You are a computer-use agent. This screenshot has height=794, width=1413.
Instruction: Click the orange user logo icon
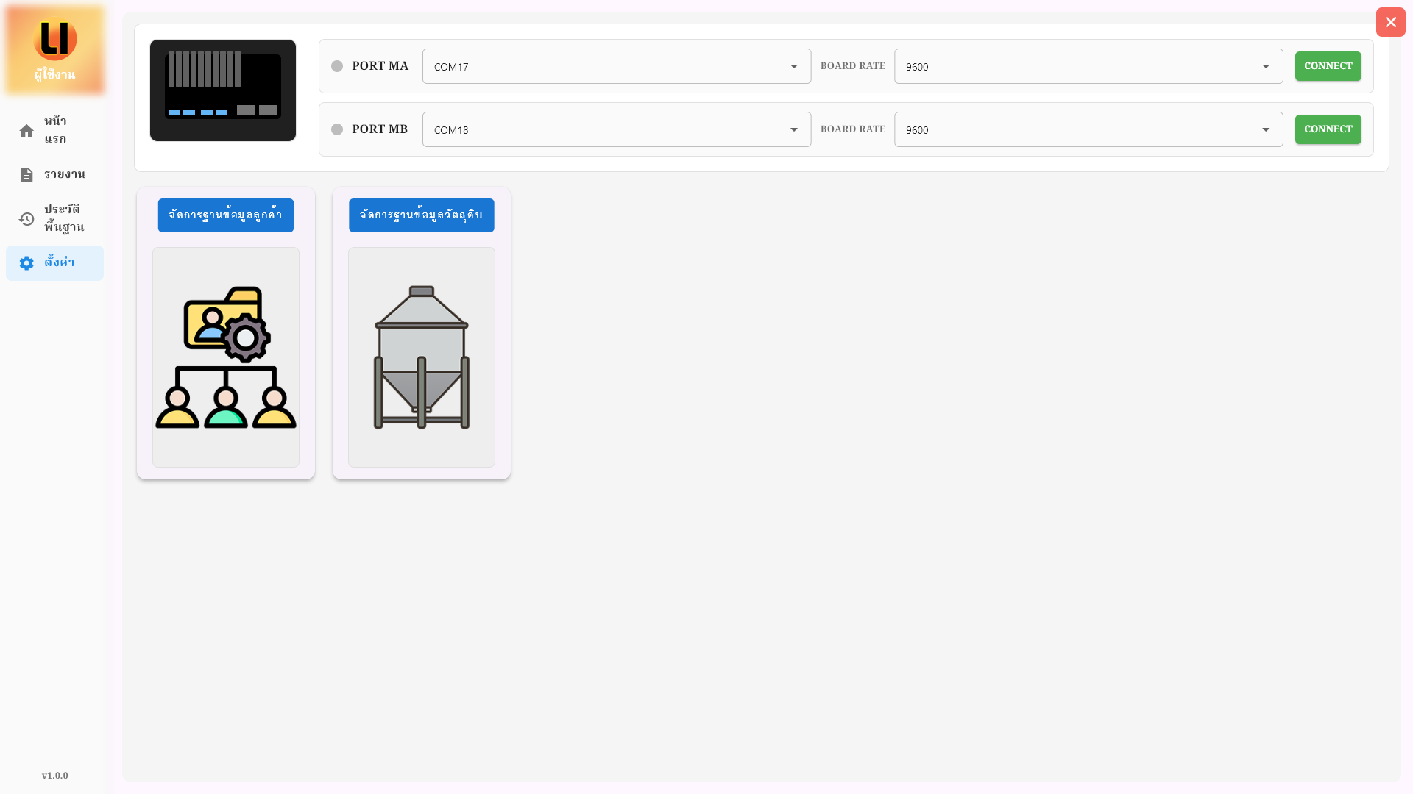coord(55,39)
